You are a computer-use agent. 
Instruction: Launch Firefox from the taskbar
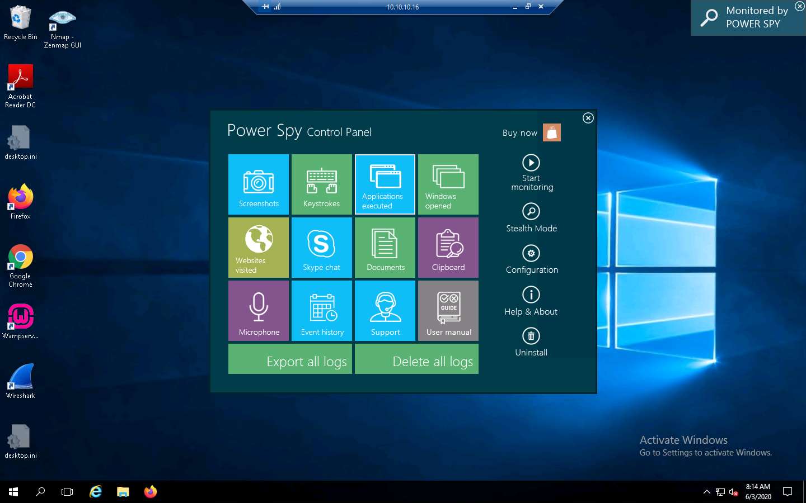151,492
